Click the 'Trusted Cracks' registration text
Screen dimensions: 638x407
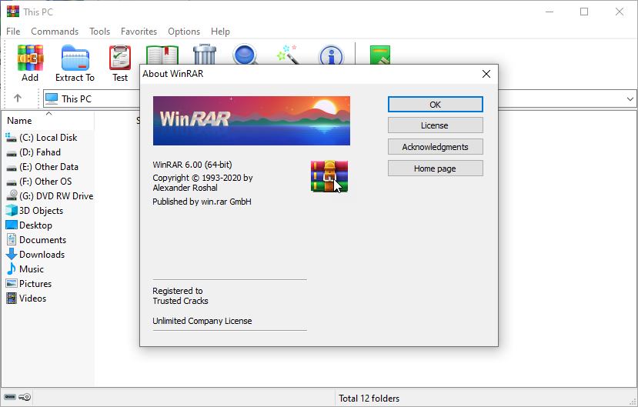click(180, 301)
